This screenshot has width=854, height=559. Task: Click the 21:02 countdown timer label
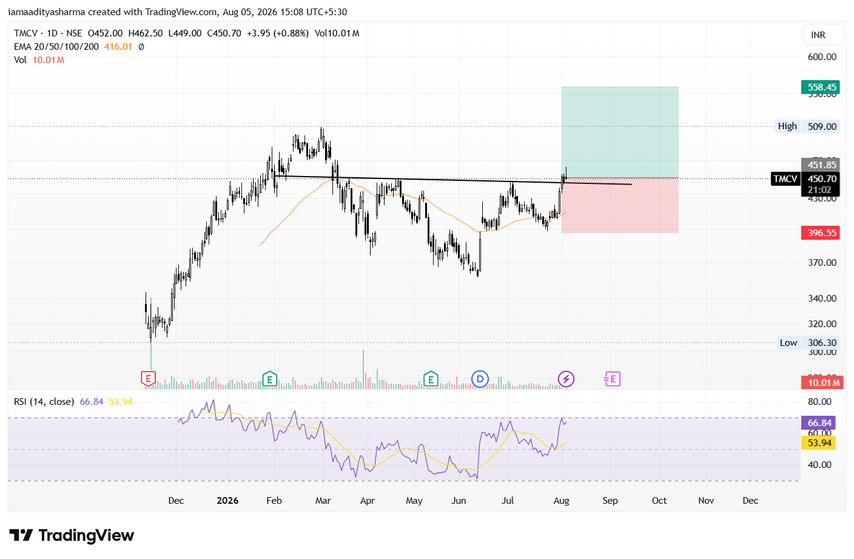coord(819,191)
